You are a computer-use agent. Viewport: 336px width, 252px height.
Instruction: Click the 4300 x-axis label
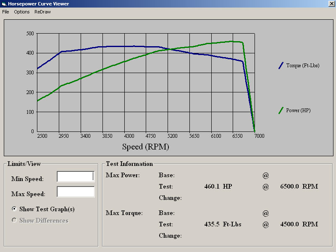[129, 136]
